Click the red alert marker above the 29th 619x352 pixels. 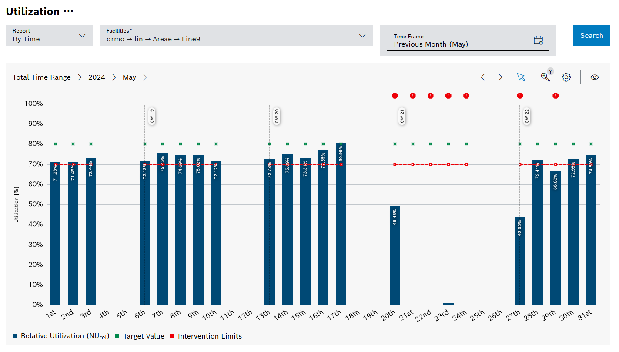(555, 96)
